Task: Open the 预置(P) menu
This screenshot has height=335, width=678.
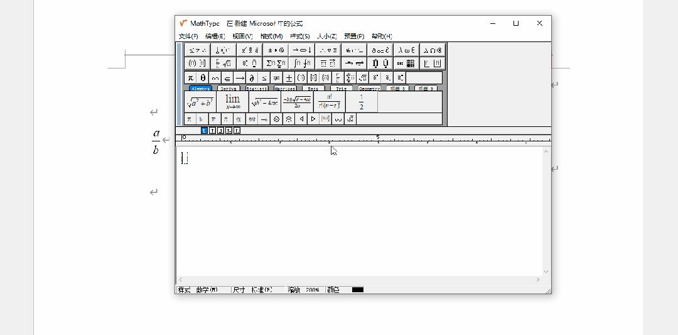Action: (x=354, y=36)
